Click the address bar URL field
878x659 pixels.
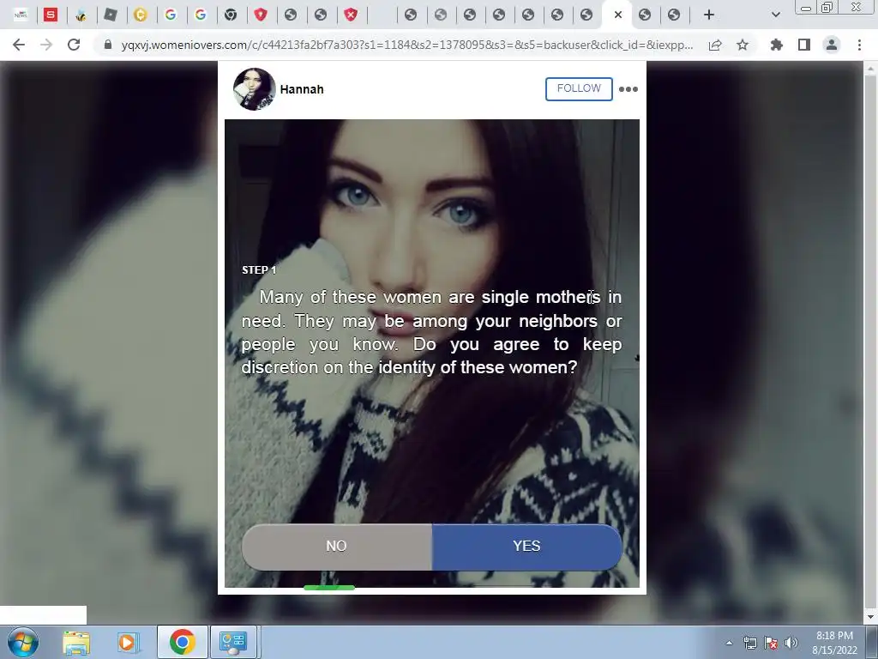point(407,45)
